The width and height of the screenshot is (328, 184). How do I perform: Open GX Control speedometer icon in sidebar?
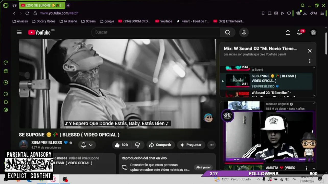click(6, 63)
